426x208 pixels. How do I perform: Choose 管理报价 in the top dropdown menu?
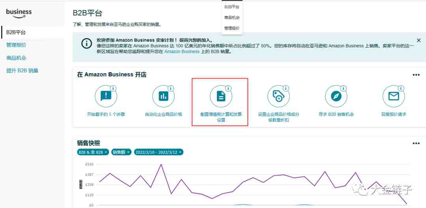point(232,28)
